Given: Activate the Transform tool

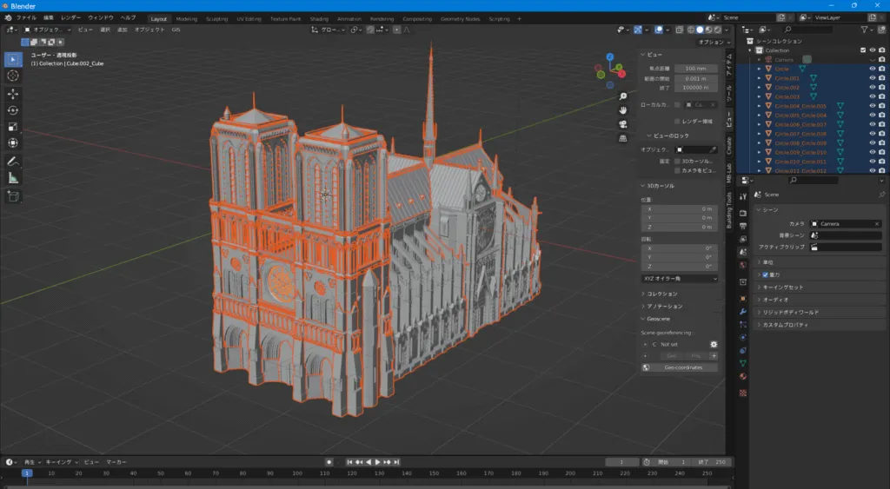Looking at the screenshot, I should [x=13, y=143].
